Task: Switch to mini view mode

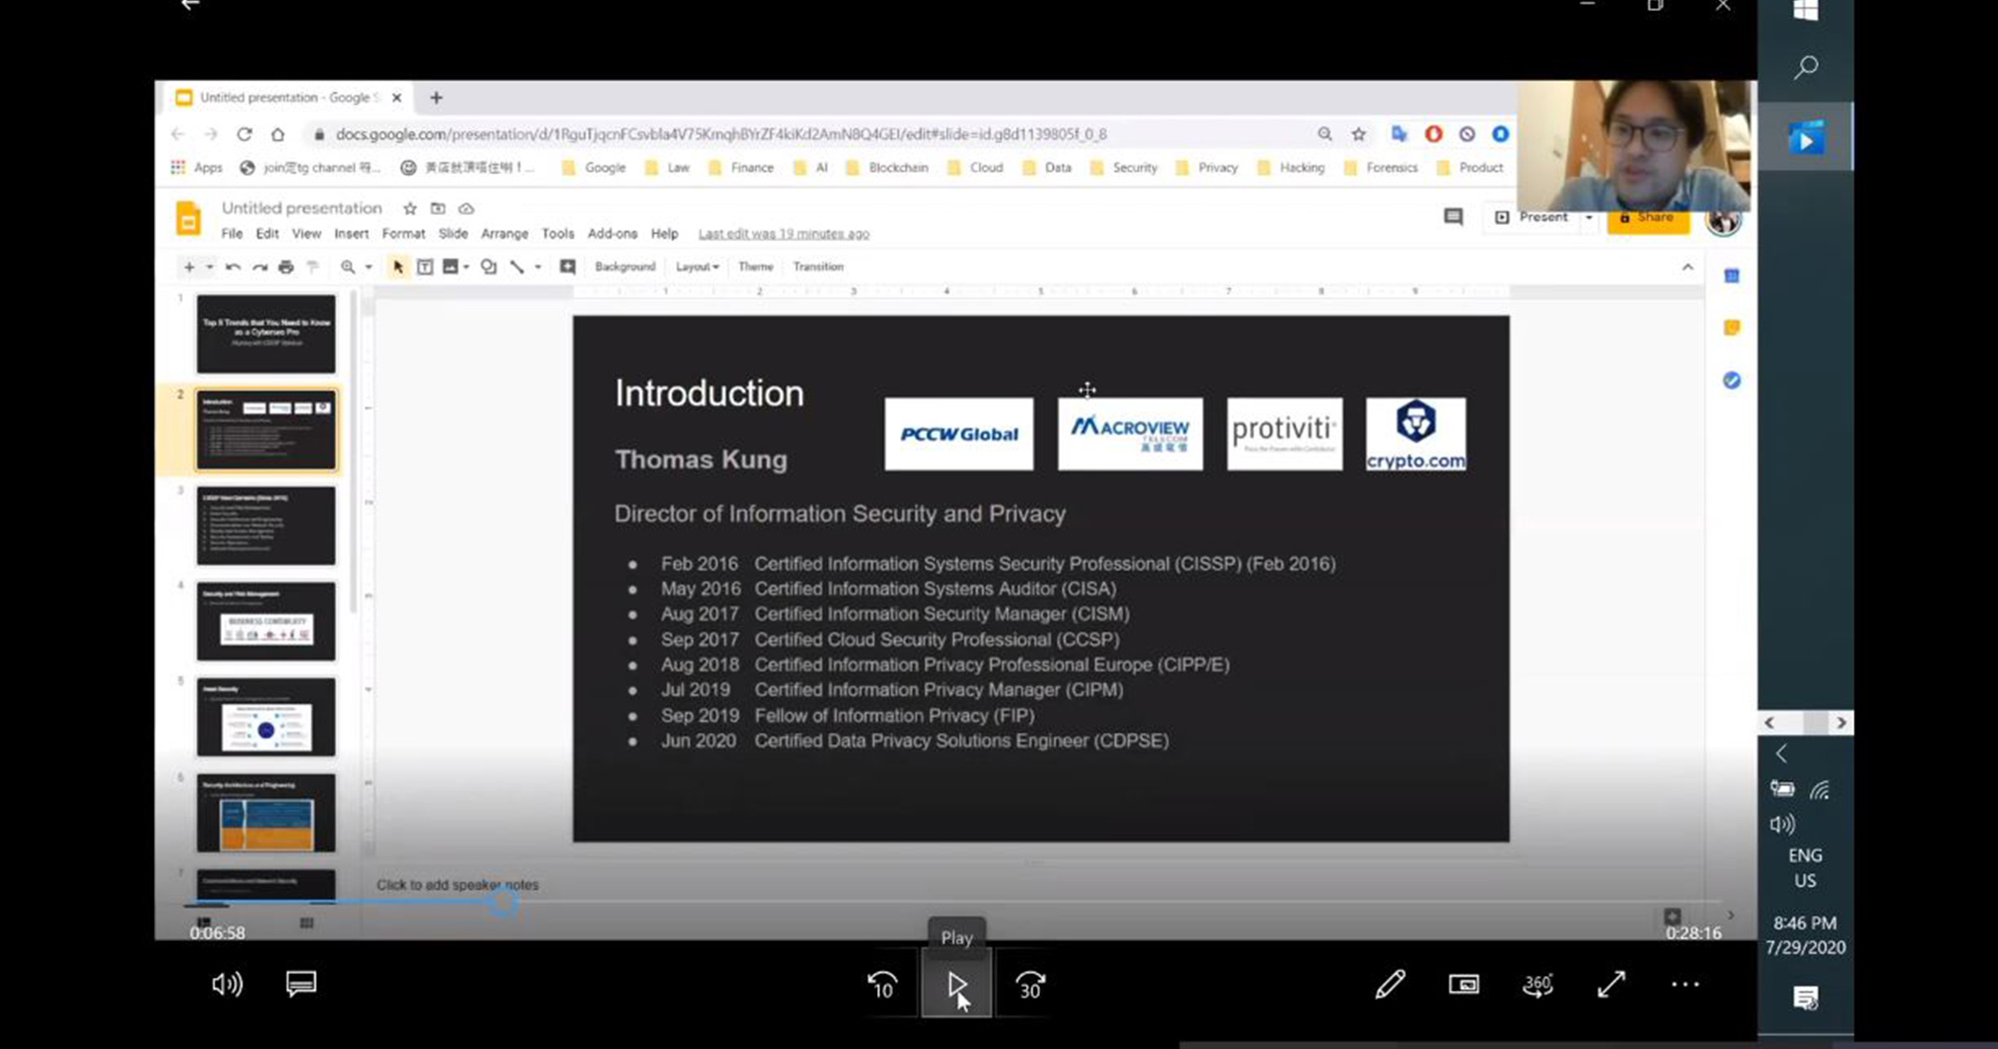Action: 1464,985
